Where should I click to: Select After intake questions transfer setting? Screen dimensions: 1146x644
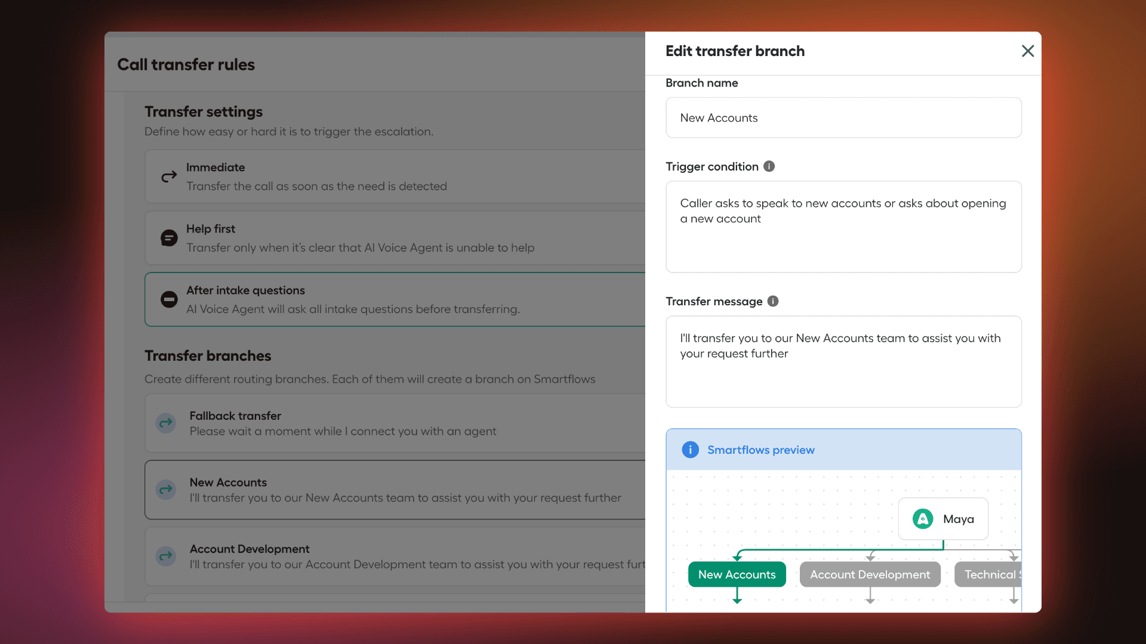point(395,299)
